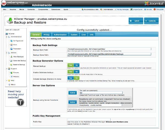Screen dimensions: 165x130
Task: Click the Translator globe icon
Action: 11,49
